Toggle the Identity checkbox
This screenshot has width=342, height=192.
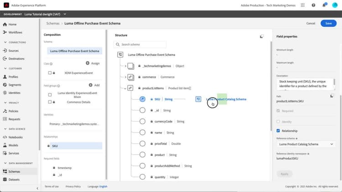tap(278, 121)
